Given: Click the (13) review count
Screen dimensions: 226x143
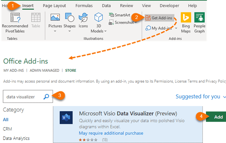Looking at the screenshot, I should [x=105, y=140].
